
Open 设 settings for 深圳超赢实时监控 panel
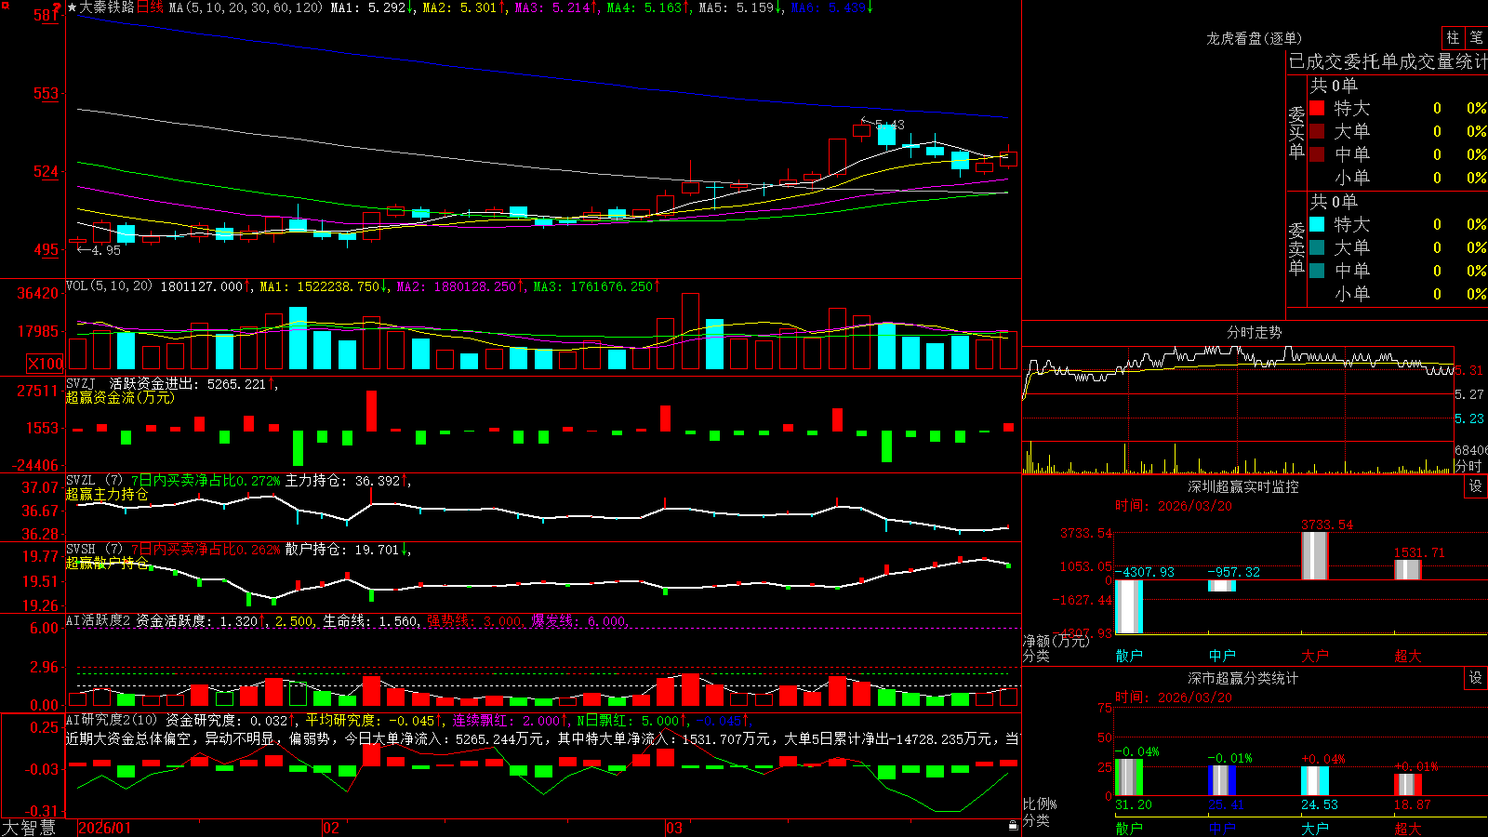point(1476,486)
